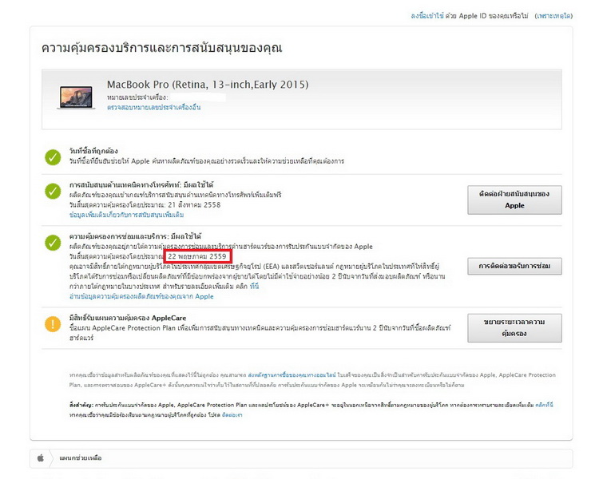Click the 'ลงชื่อเข้าใช้' sign-in link
This screenshot has height=479, width=599.
point(427,16)
